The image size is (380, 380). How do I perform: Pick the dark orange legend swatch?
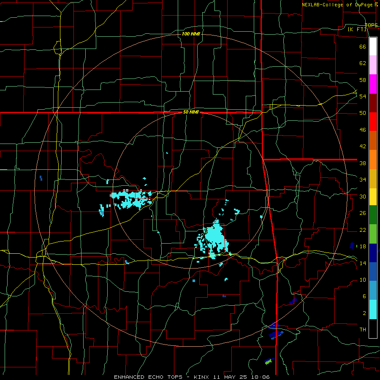[373, 140]
